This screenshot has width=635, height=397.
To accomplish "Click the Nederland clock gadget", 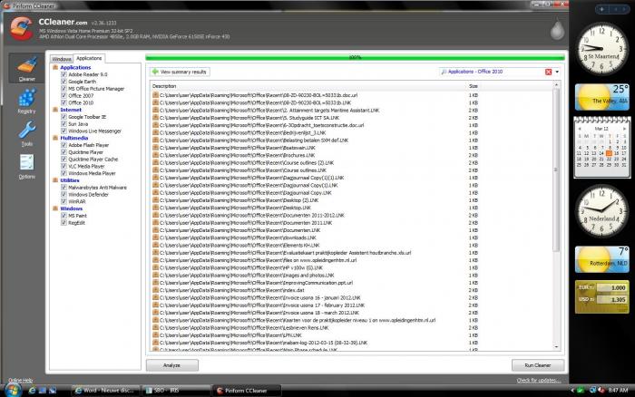I will click(x=601, y=211).
